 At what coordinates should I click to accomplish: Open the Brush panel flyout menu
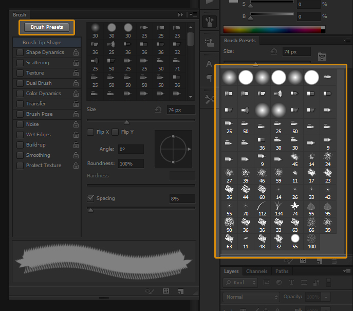tap(193, 15)
